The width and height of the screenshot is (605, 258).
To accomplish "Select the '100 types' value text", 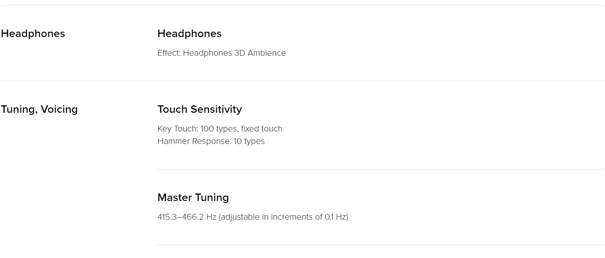I will tap(218, 129).
